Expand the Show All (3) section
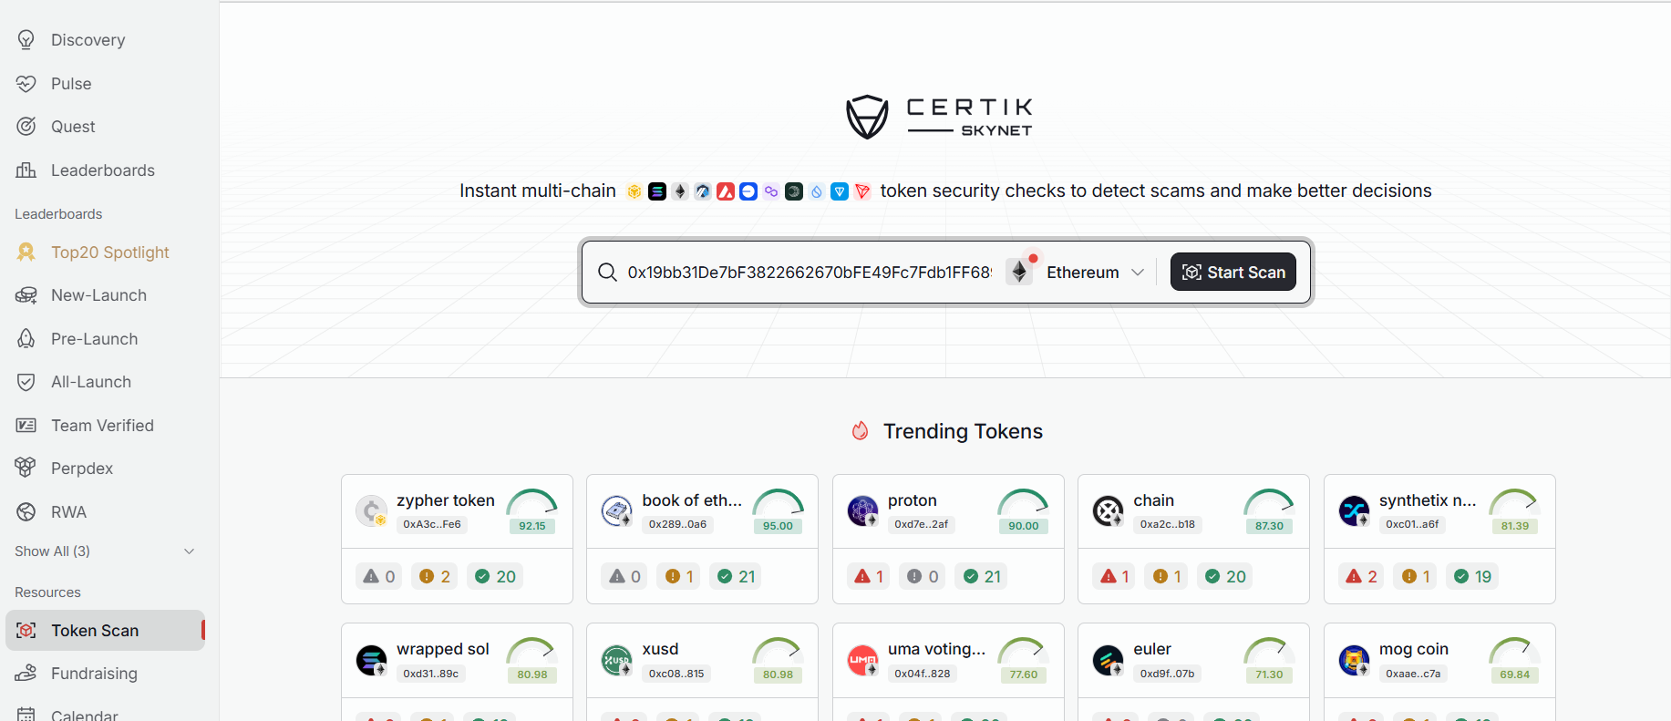This screenshot has height=721, width=1671. [x=105, y=551]
